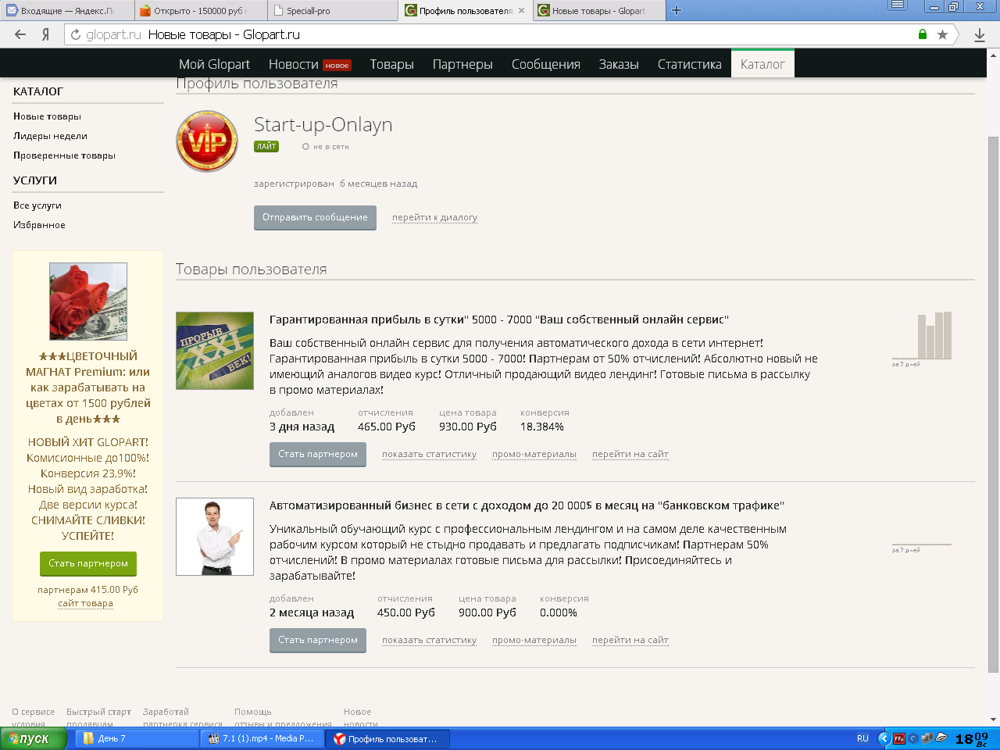The height and width of the screenshot is (750, 1000).
Task: Switch to "Новые товары - Glopart" tab
Action: coord(599,11)
